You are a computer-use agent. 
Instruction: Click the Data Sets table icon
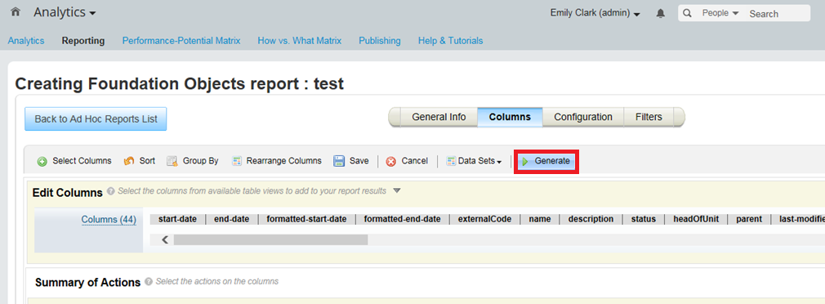click(451, 161)
